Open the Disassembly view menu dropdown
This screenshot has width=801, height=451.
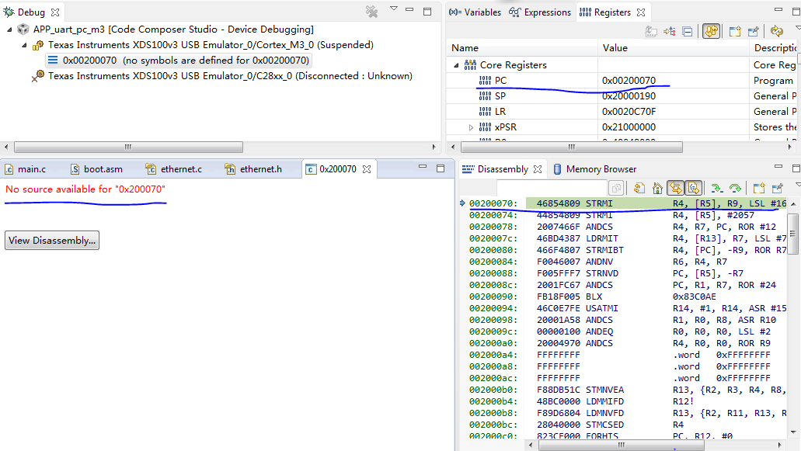797,185
